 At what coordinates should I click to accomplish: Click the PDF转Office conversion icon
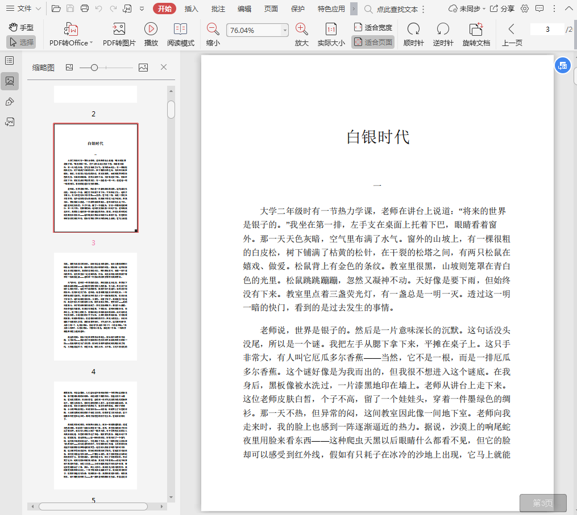pos(70,30)
